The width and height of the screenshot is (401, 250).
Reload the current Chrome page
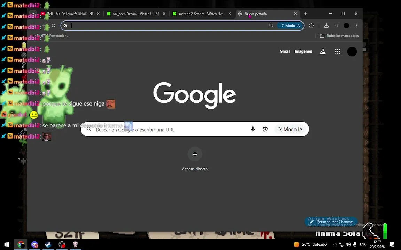pyautogui.click(x=54, y=25)
